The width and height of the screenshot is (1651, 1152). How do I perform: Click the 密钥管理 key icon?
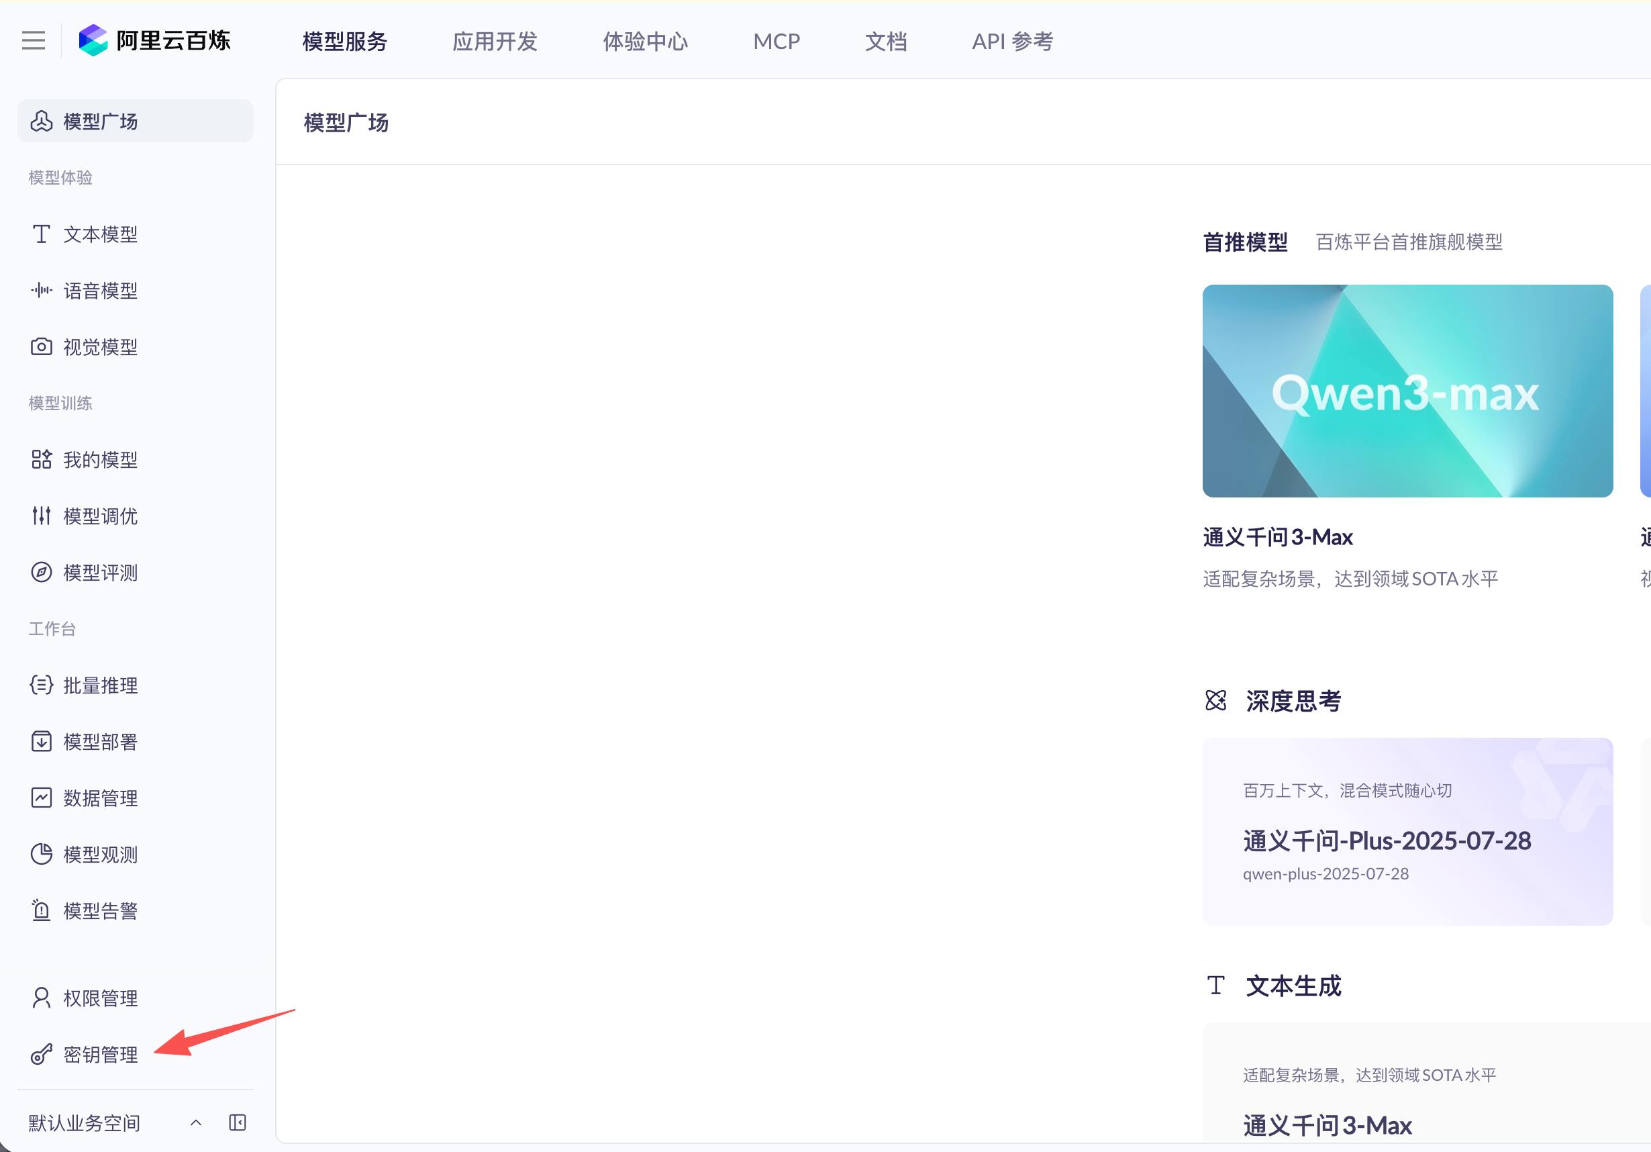pos(41,1054)
